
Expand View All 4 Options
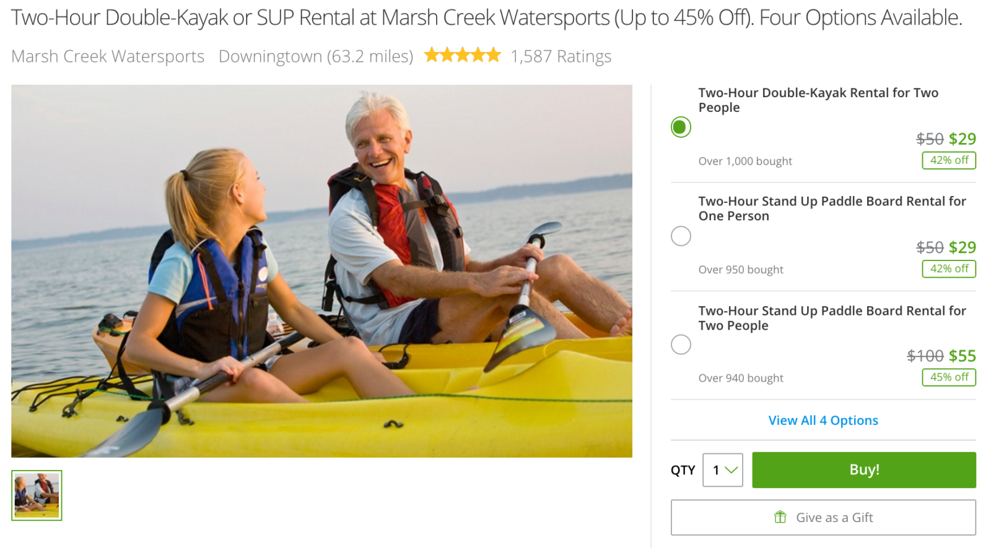point(823,421)
